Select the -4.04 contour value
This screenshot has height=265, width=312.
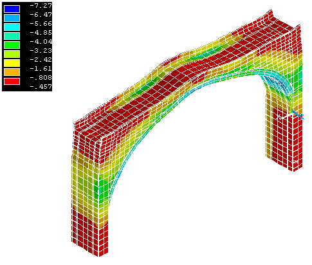point(41,42)
